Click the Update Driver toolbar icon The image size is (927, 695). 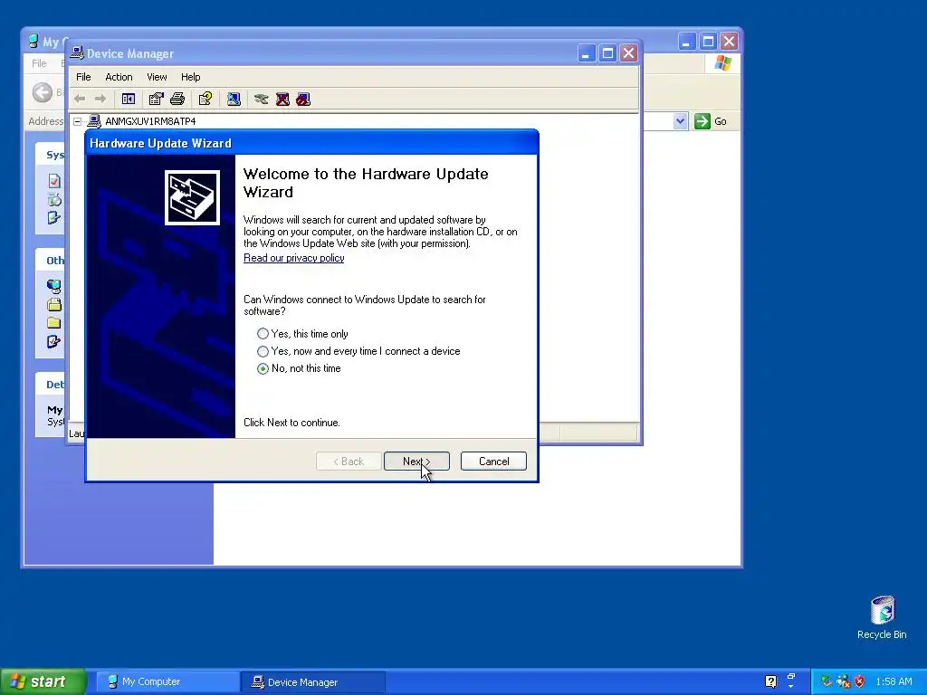pos(262,99)
